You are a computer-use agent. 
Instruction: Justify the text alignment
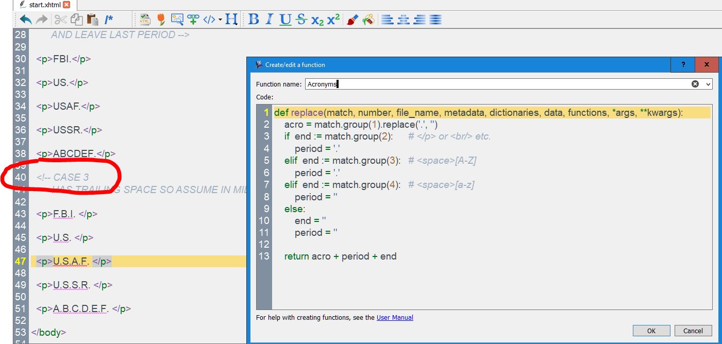(435, 20)
